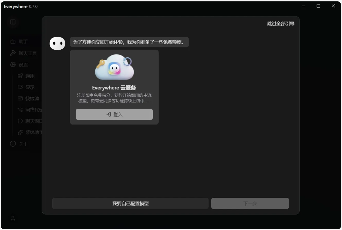Close the Everywhere window

coord(333,6)
